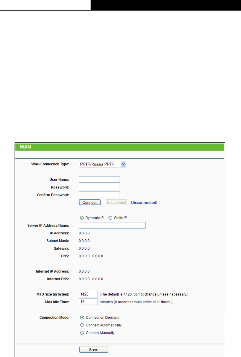The width and height of the screenshot is (241, 357).
Task: Click the Internet IP Address value
Action: point(84,271)
